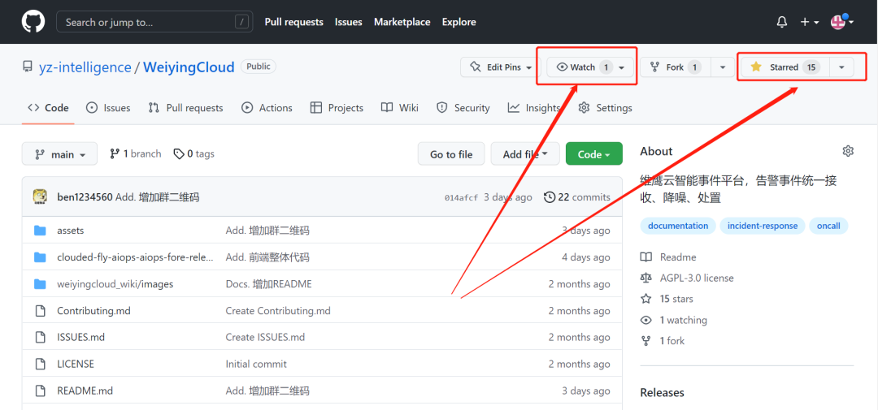View the 15 stars link
The height and width of the screenshot is (410, 878).
pyautogui.click(x=667, y=299)
